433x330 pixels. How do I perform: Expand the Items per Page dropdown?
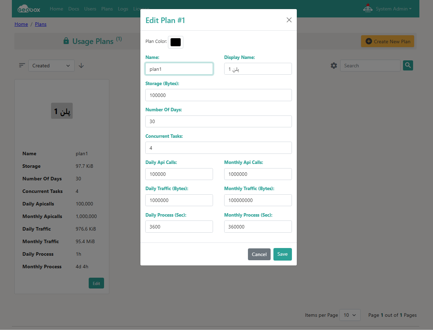tap(350, 315)
